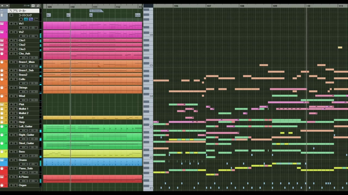Click the Bass yellow instrument track icon
This screenshot has width=348, height=195.
pos(2,152)
